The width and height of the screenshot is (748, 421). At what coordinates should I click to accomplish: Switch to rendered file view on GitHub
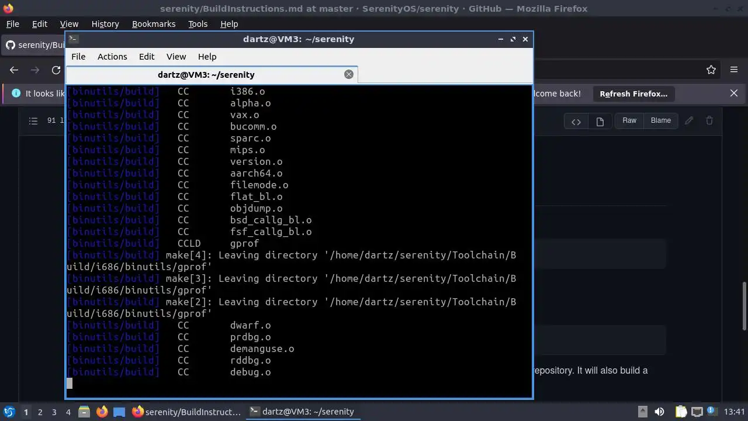click(600, 121)
